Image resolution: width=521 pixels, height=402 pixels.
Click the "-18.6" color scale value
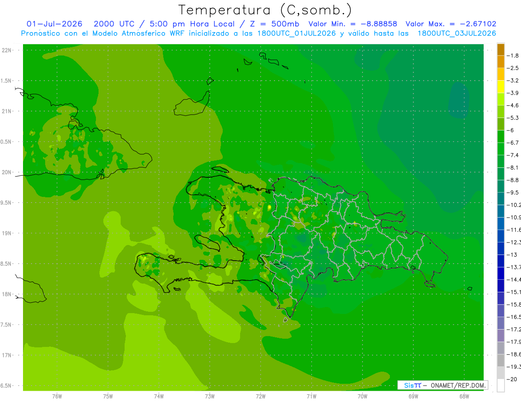[514, 354]
